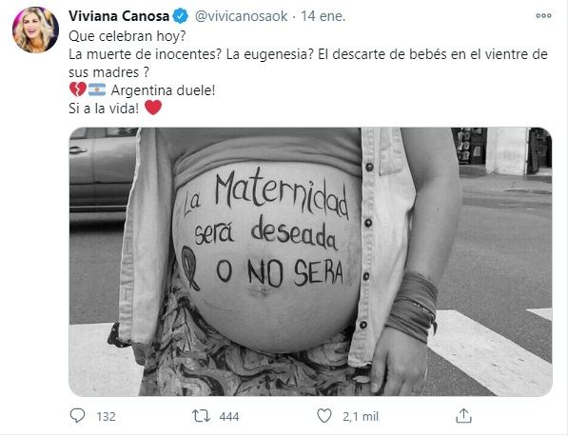
Task: Open the @vivicanosaok handle link
Action: pyautogui.click(x=242, y=16)
